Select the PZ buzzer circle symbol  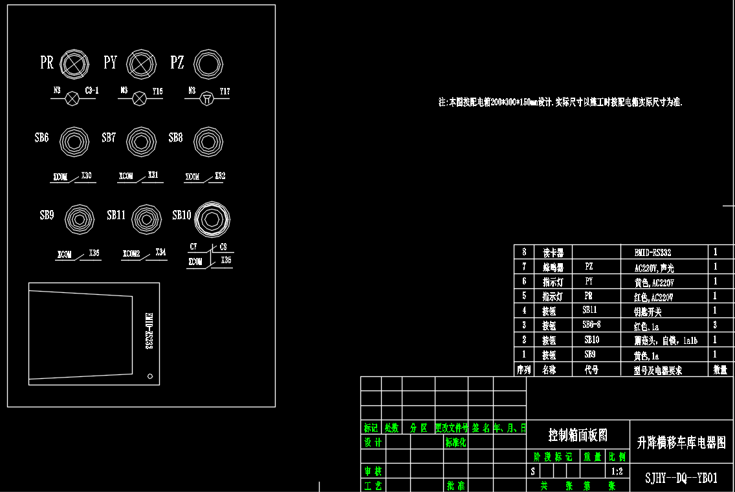(208, 63)
